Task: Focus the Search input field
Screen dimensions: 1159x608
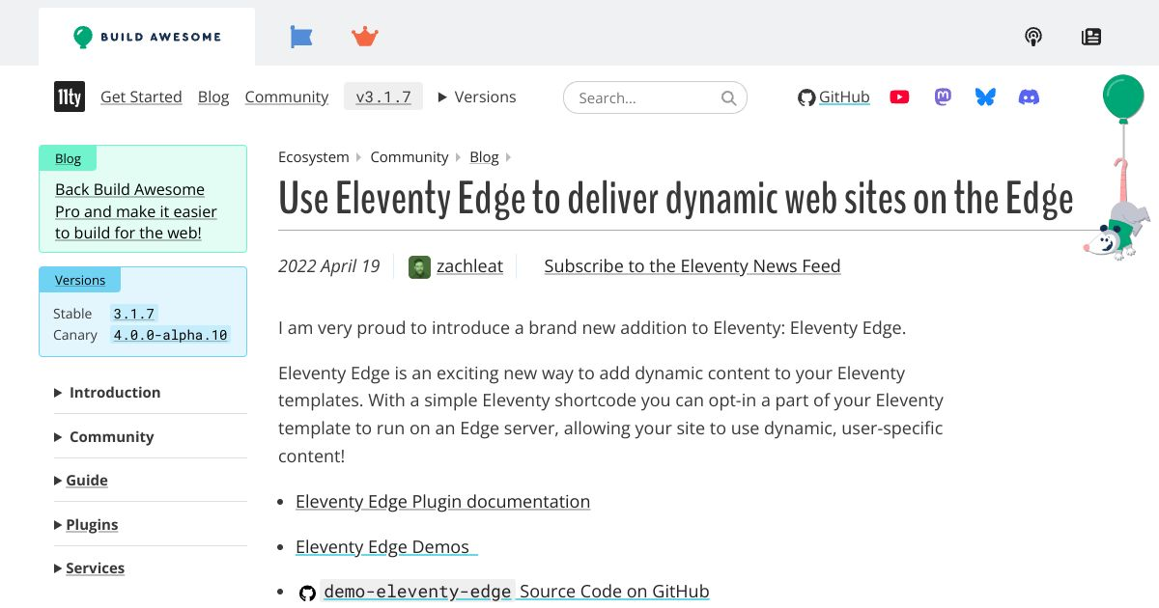Action: [655, 97]
